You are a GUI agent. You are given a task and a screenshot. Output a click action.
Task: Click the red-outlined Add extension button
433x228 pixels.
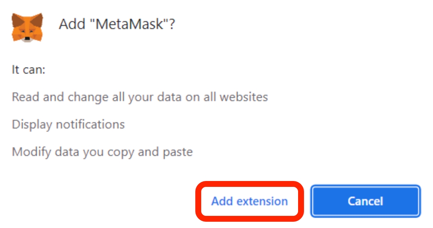(x=249, y=201)
